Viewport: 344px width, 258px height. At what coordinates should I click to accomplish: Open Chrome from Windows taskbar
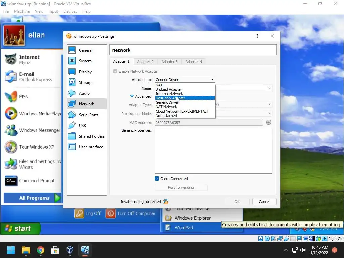click(40, 250)
